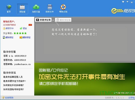Click the 隐身侠客服 heading
The height and width of the screenshot is (100, 135).
(x=9, y=52)
